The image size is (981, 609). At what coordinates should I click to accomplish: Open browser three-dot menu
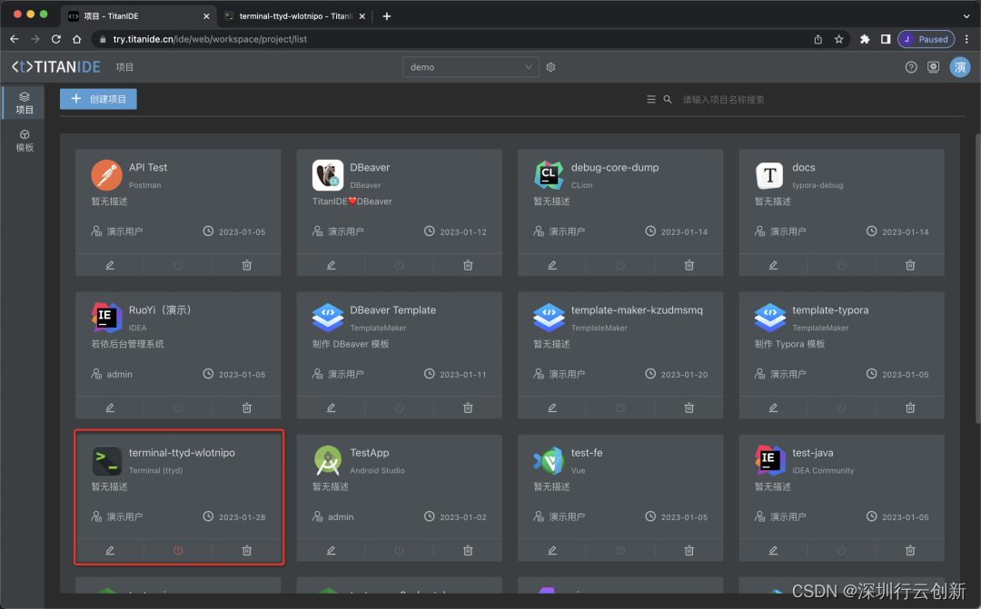[x=967, y=39]
